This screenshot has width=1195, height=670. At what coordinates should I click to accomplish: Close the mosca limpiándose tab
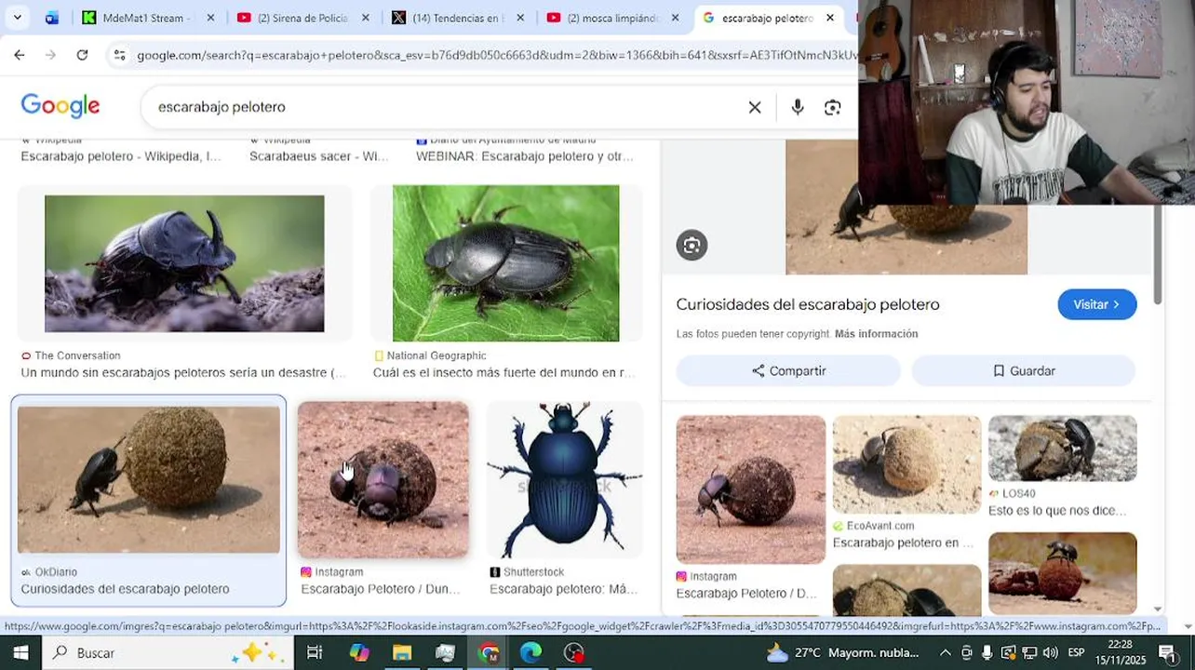tap(675, 18)
